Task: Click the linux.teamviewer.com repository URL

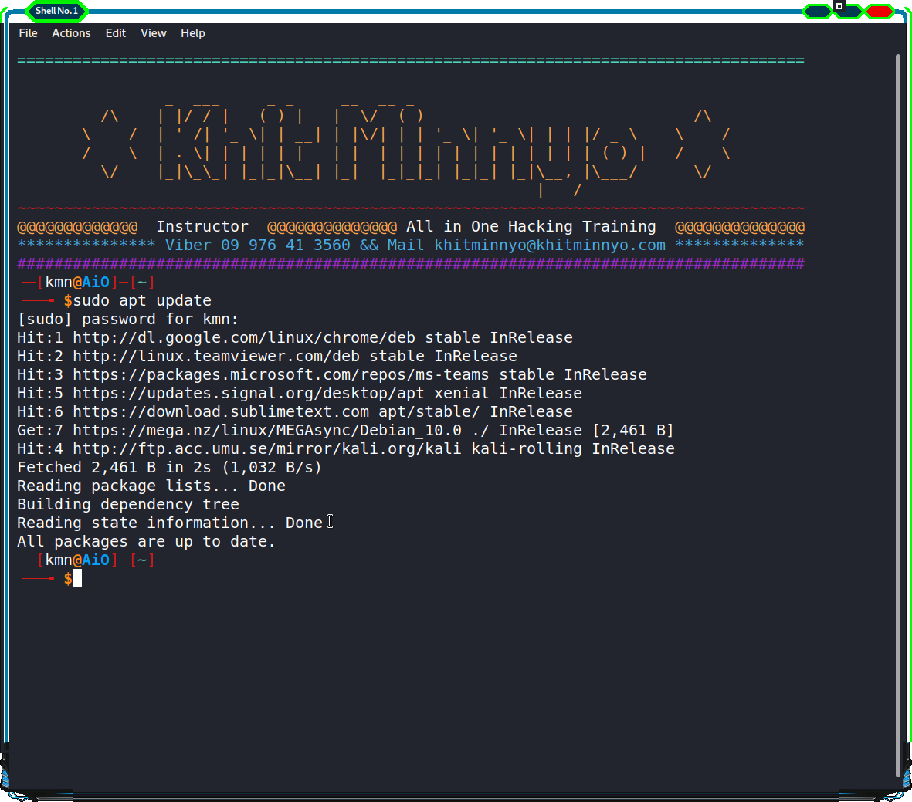Action: [216, 356]
